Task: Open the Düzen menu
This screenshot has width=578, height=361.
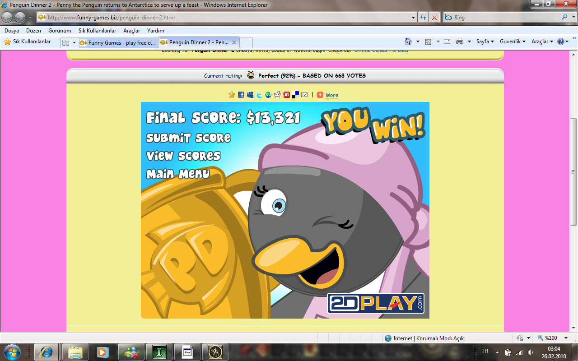Action: coord(33,31)
